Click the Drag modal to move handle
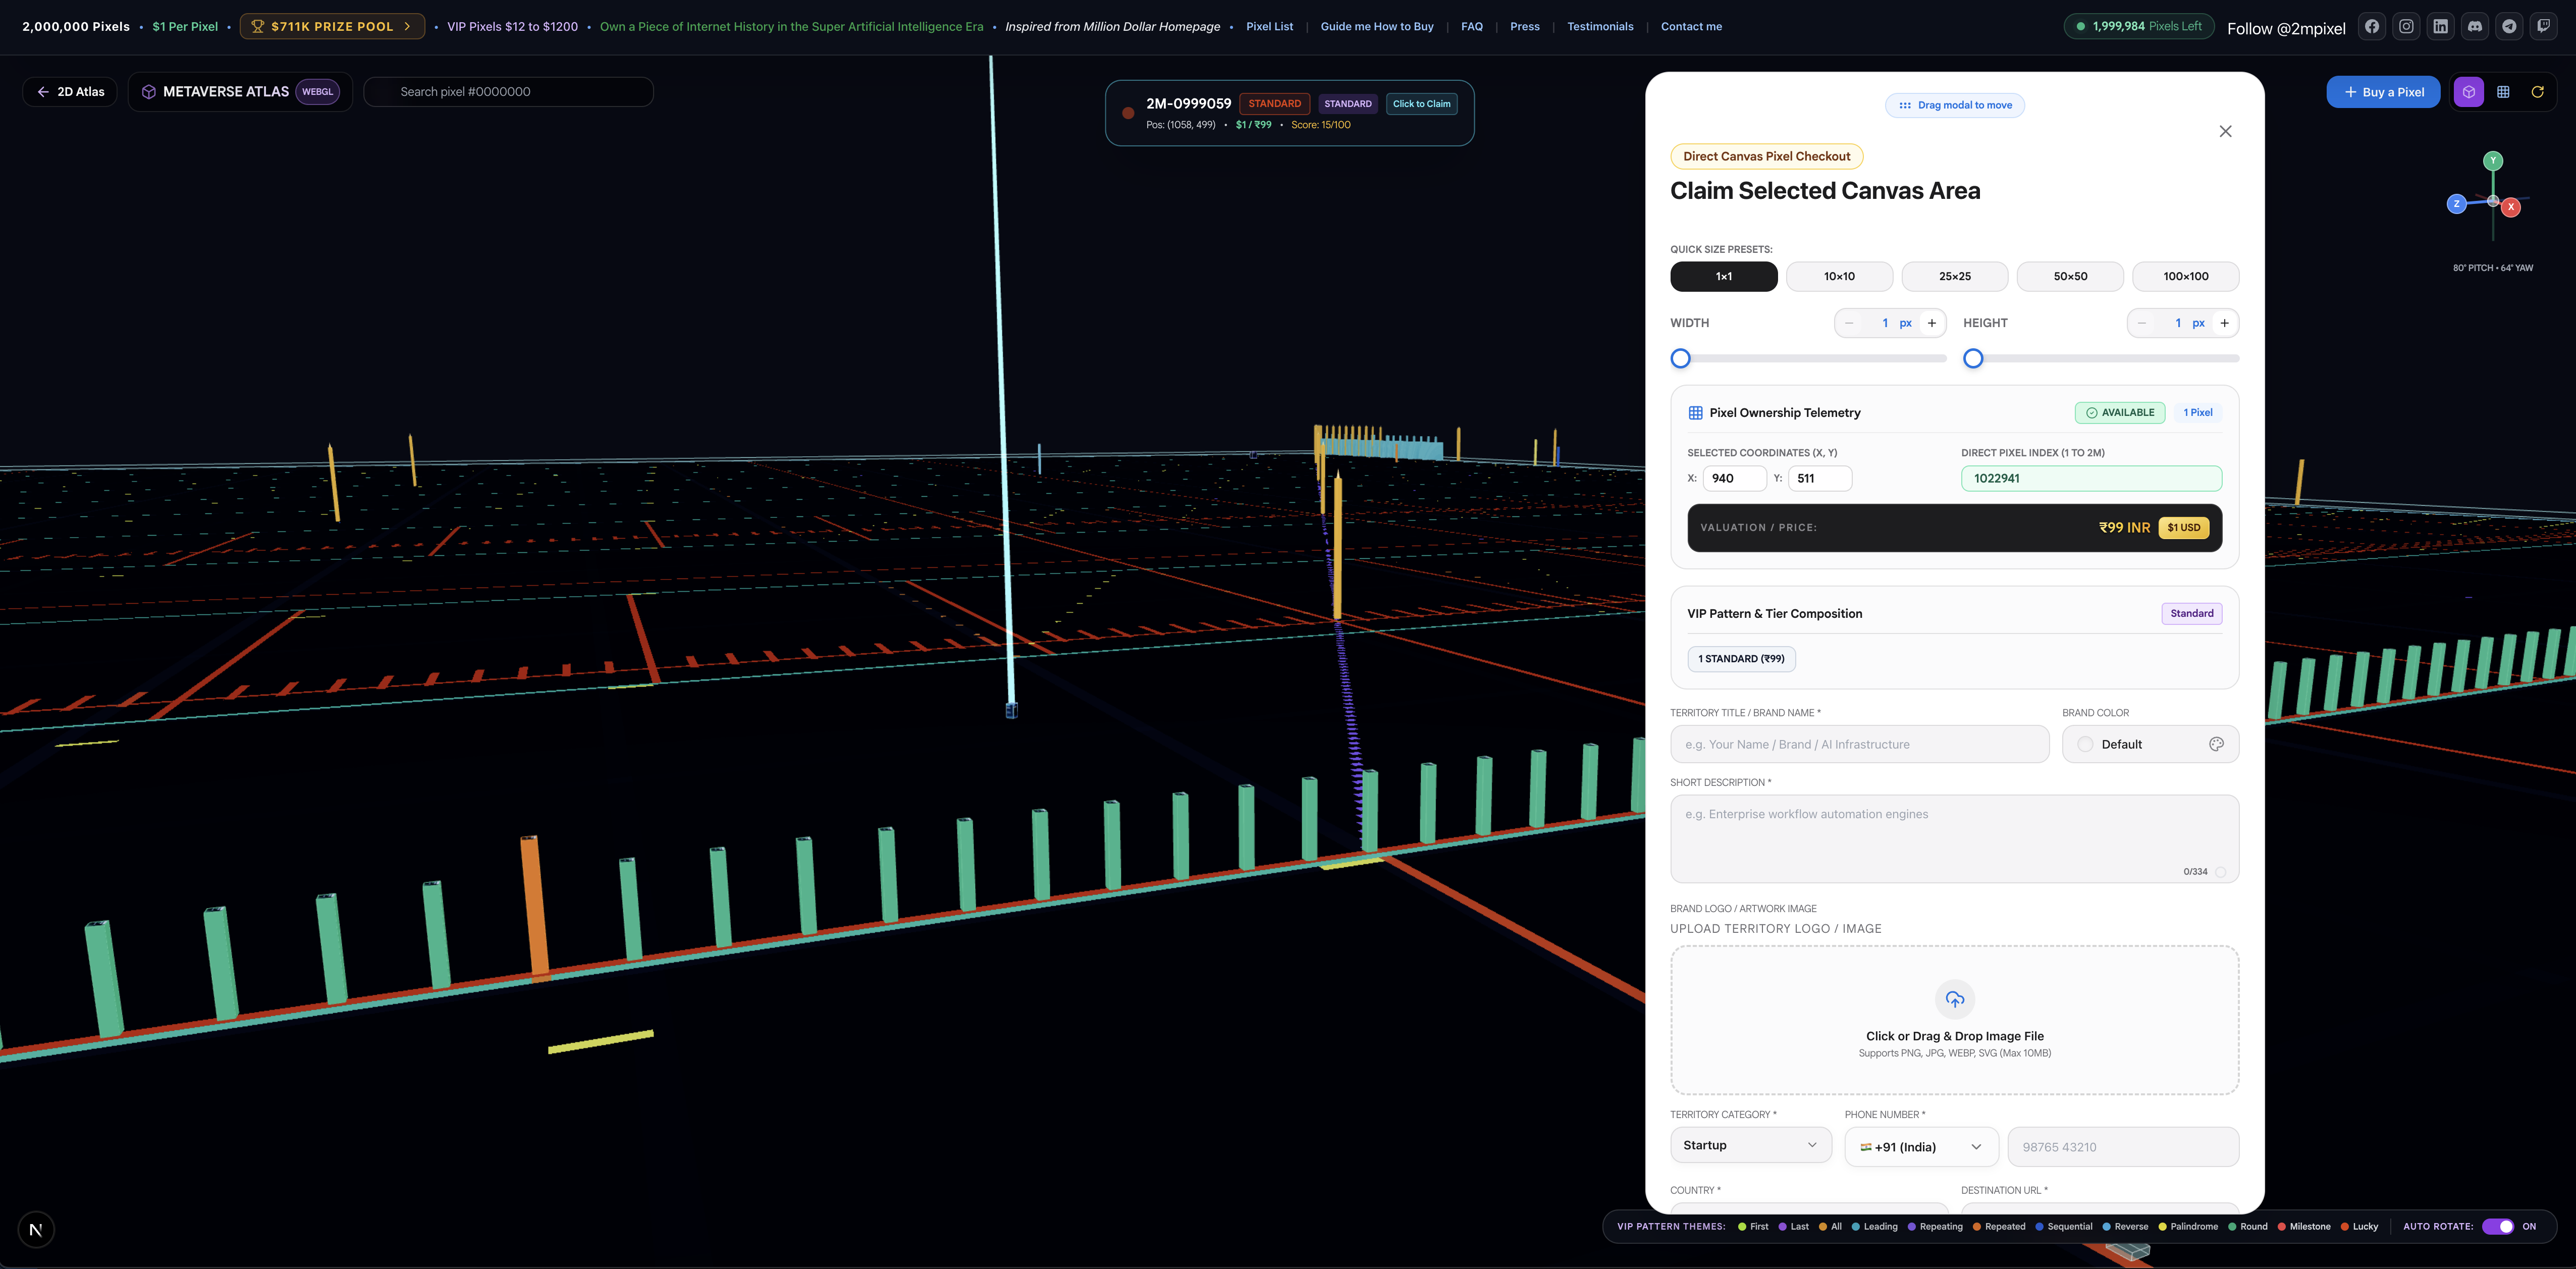 (1954, 105)
